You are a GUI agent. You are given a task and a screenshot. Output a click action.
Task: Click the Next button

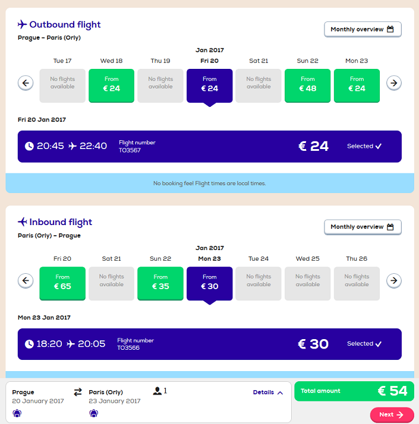[x=392, y=414]
